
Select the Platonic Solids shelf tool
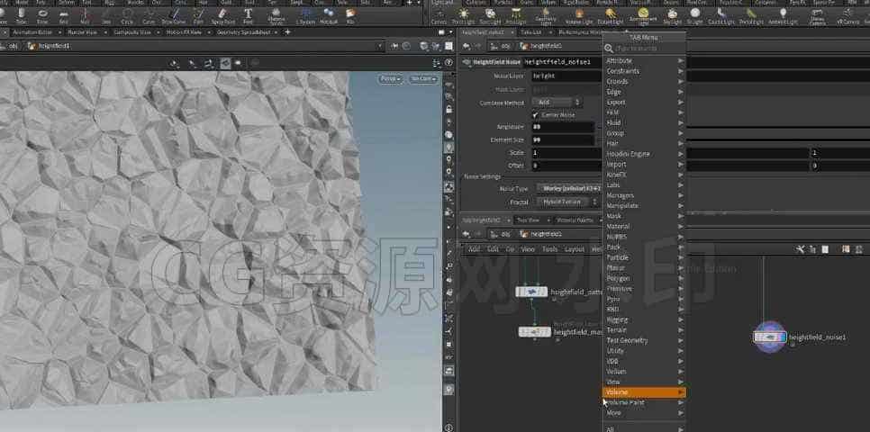[x=276, y=16]
